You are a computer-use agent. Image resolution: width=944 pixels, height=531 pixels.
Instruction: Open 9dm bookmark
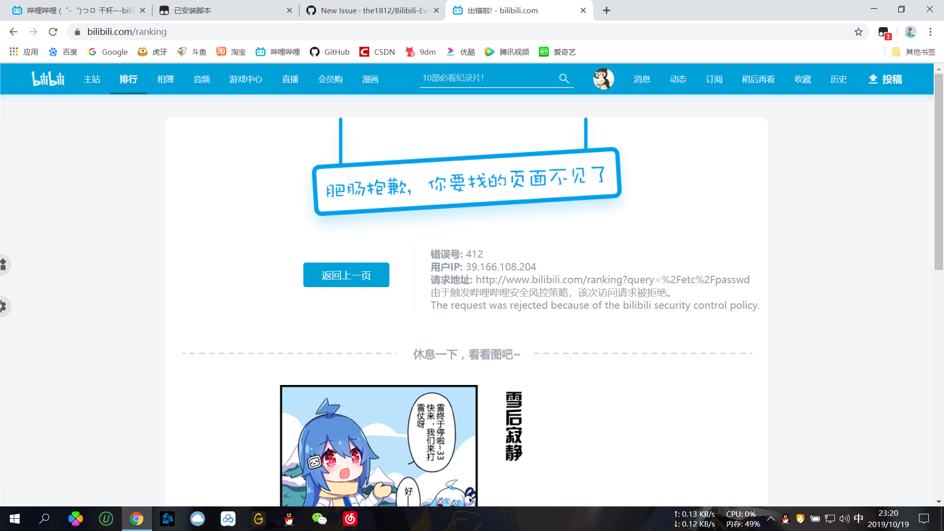pos(420,52)
